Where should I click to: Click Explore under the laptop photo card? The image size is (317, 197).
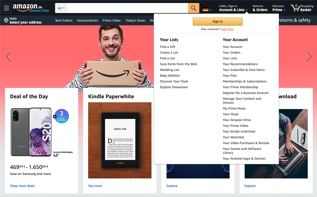click(250, 186)
